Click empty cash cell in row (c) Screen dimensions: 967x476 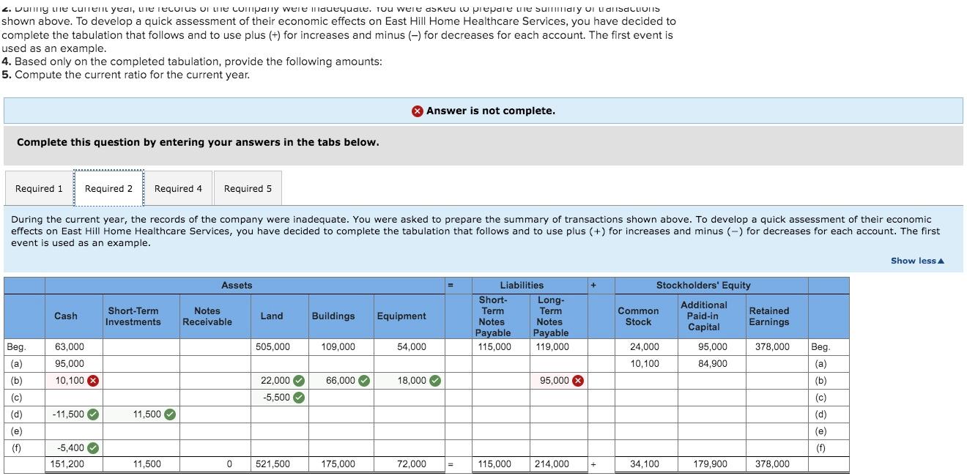coord(73,398)
